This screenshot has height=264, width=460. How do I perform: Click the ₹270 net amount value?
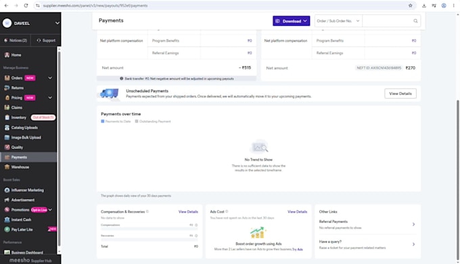(x=411, y=68)
